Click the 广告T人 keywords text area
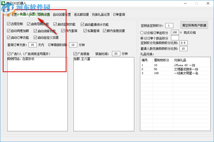 [x=37, y=94]
